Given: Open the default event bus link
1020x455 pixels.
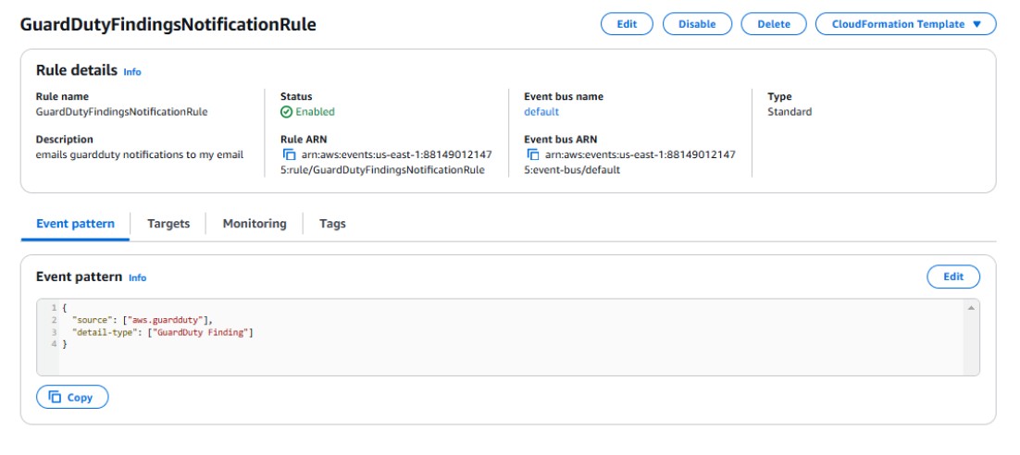Looking at the screenshot, I should click(541, 112).
